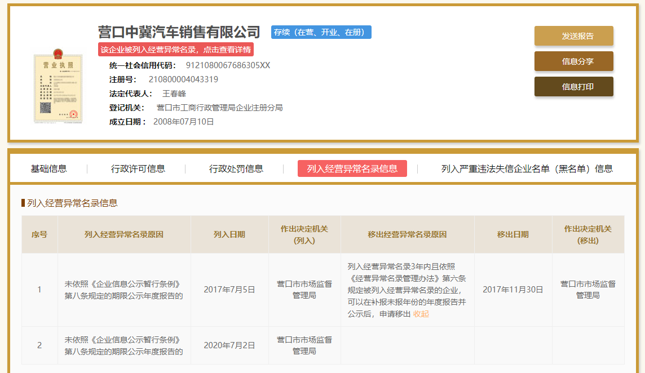This screenshot has width=645, height=373.
Task: Click the unified social credit code value
Action: coord(228,65)
